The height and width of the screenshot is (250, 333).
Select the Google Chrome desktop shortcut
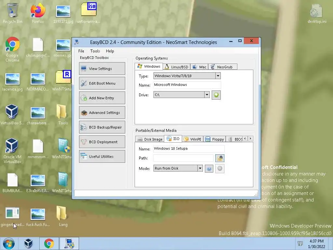click(x=12, y=49)
